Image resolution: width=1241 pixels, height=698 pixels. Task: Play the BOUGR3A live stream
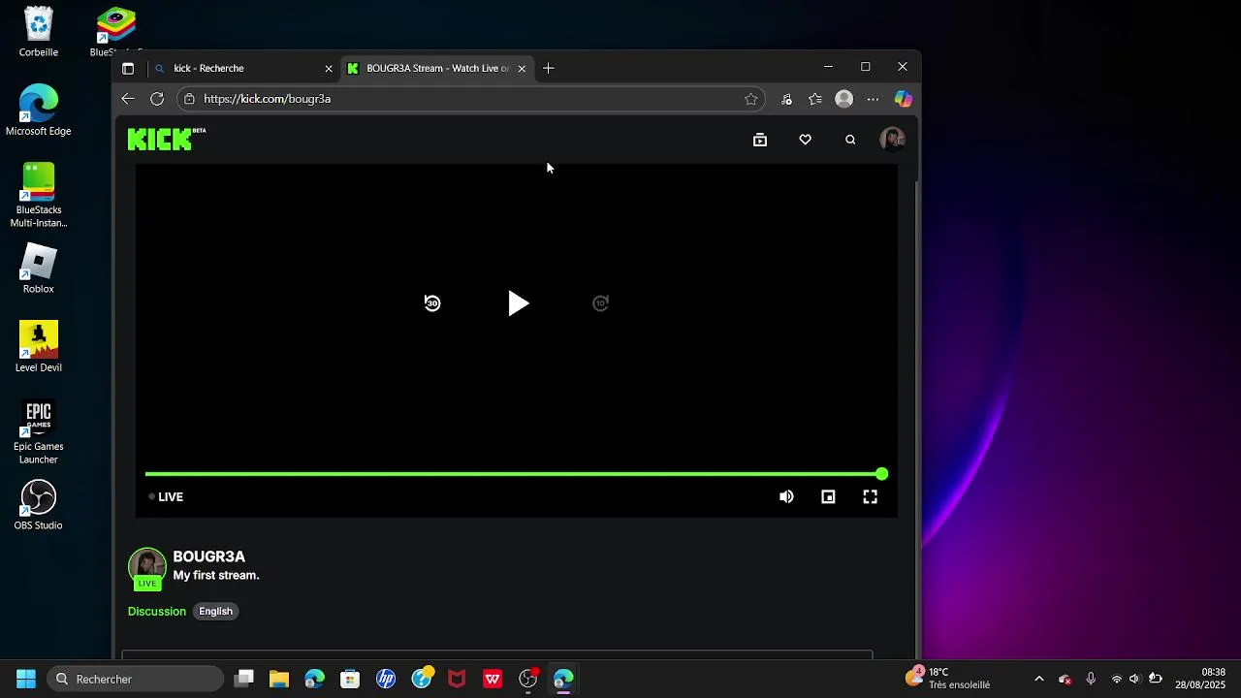(519, 303)
